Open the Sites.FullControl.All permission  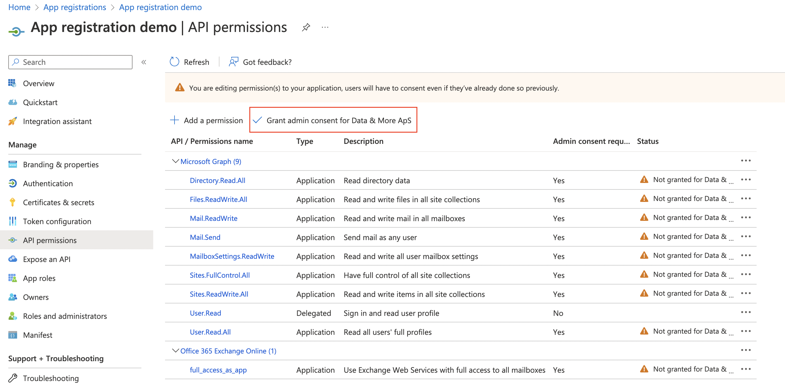(x=220, y=275)
